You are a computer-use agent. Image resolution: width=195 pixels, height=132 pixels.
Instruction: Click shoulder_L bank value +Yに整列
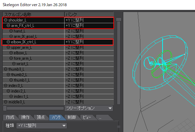point(74,20)
